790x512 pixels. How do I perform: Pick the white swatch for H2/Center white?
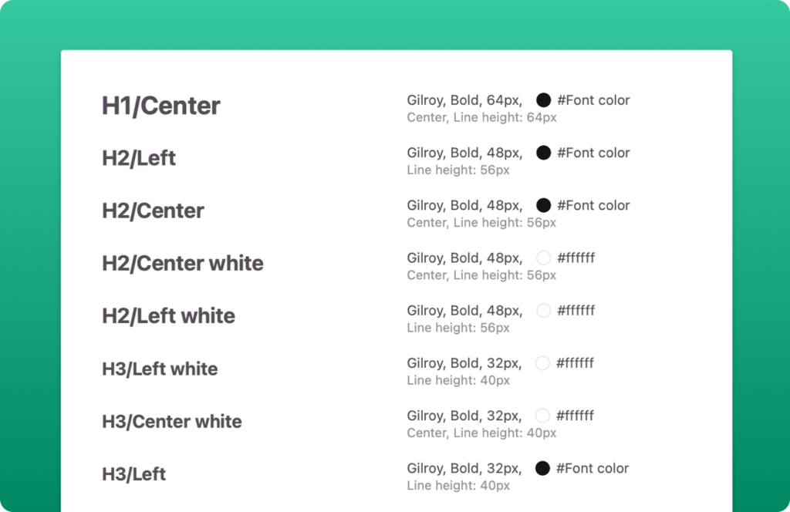(543, 258)
